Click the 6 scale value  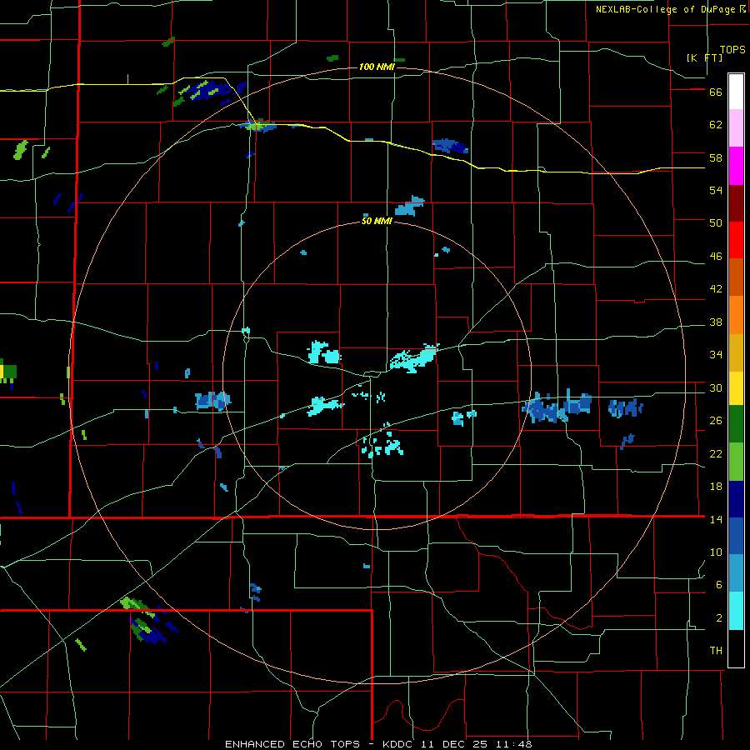719,584
